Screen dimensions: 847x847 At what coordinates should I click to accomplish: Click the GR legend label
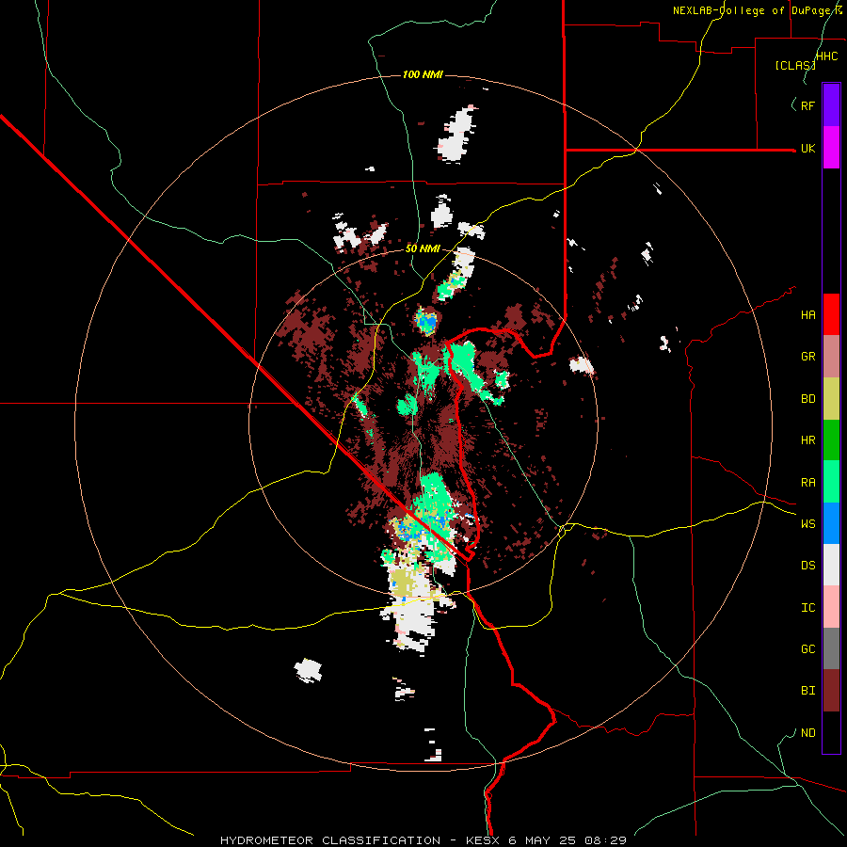point(807,357)
